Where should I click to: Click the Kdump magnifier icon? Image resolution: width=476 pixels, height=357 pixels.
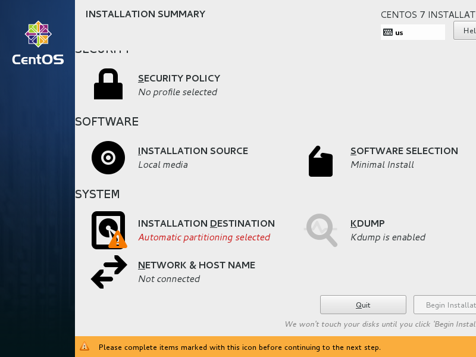pyautogui.click(x=321, y=230)
